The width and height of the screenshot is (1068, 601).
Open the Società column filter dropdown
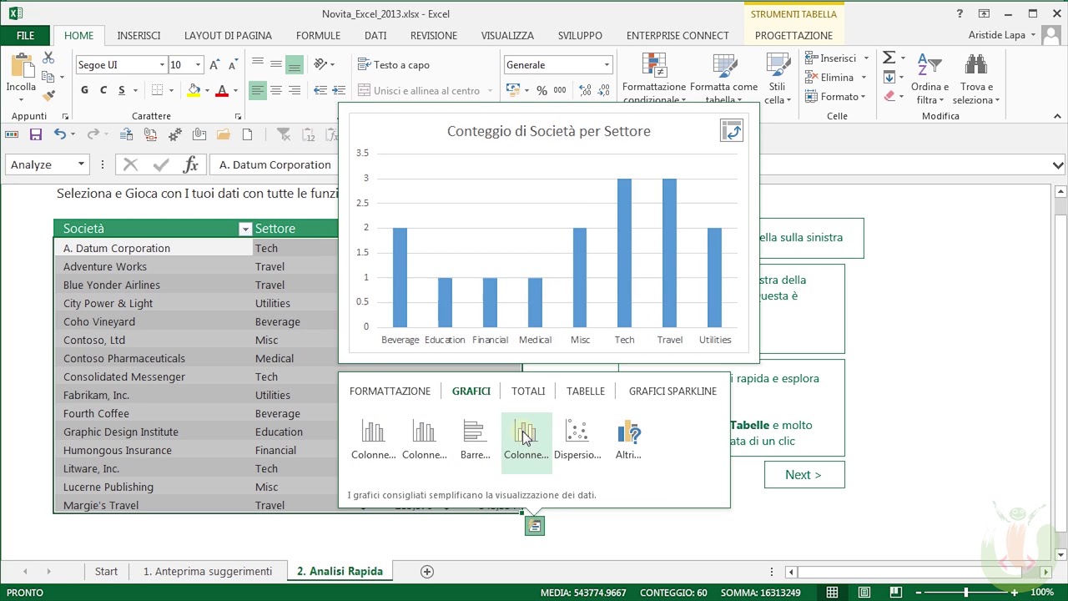[x=244, y=229]
